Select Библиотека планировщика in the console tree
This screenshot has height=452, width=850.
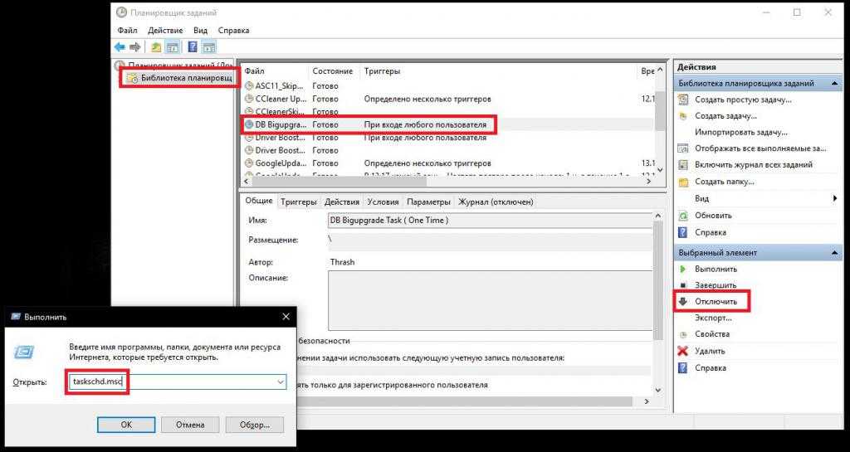click(184, 78)
